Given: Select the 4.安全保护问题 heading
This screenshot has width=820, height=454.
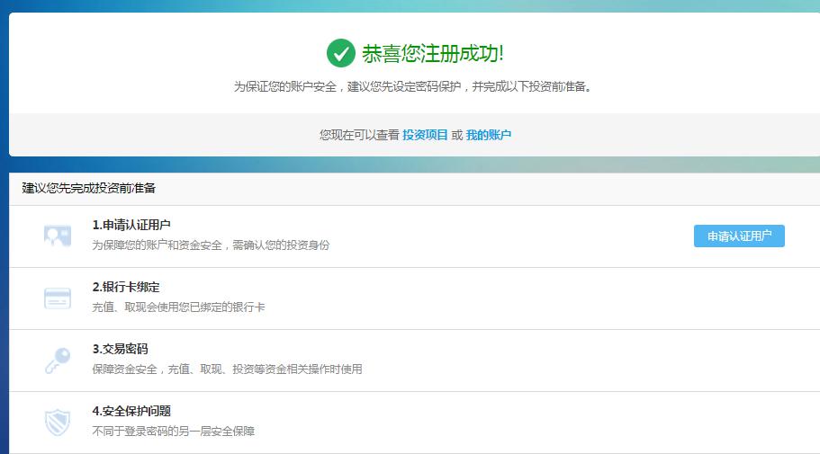Looking at the screenshot, I should tap(131, 411).
